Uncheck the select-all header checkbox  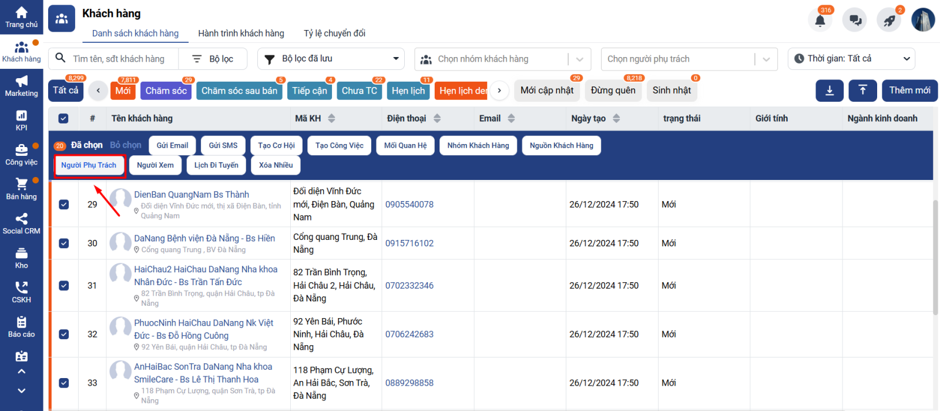click(63, 119)
